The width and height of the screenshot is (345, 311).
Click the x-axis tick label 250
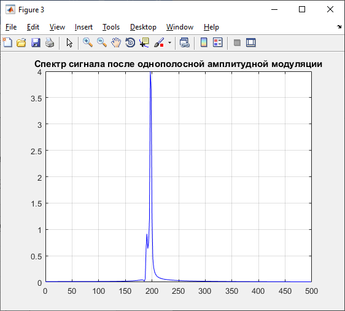[178, 291]
